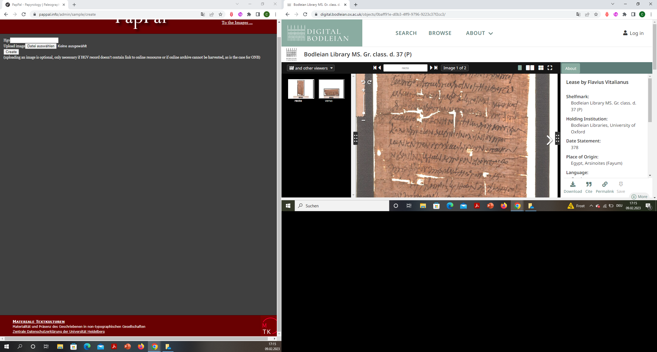Select the recto thumbnail
The image size is (657, 352).
pyautogui.click(x=301, y=89)
